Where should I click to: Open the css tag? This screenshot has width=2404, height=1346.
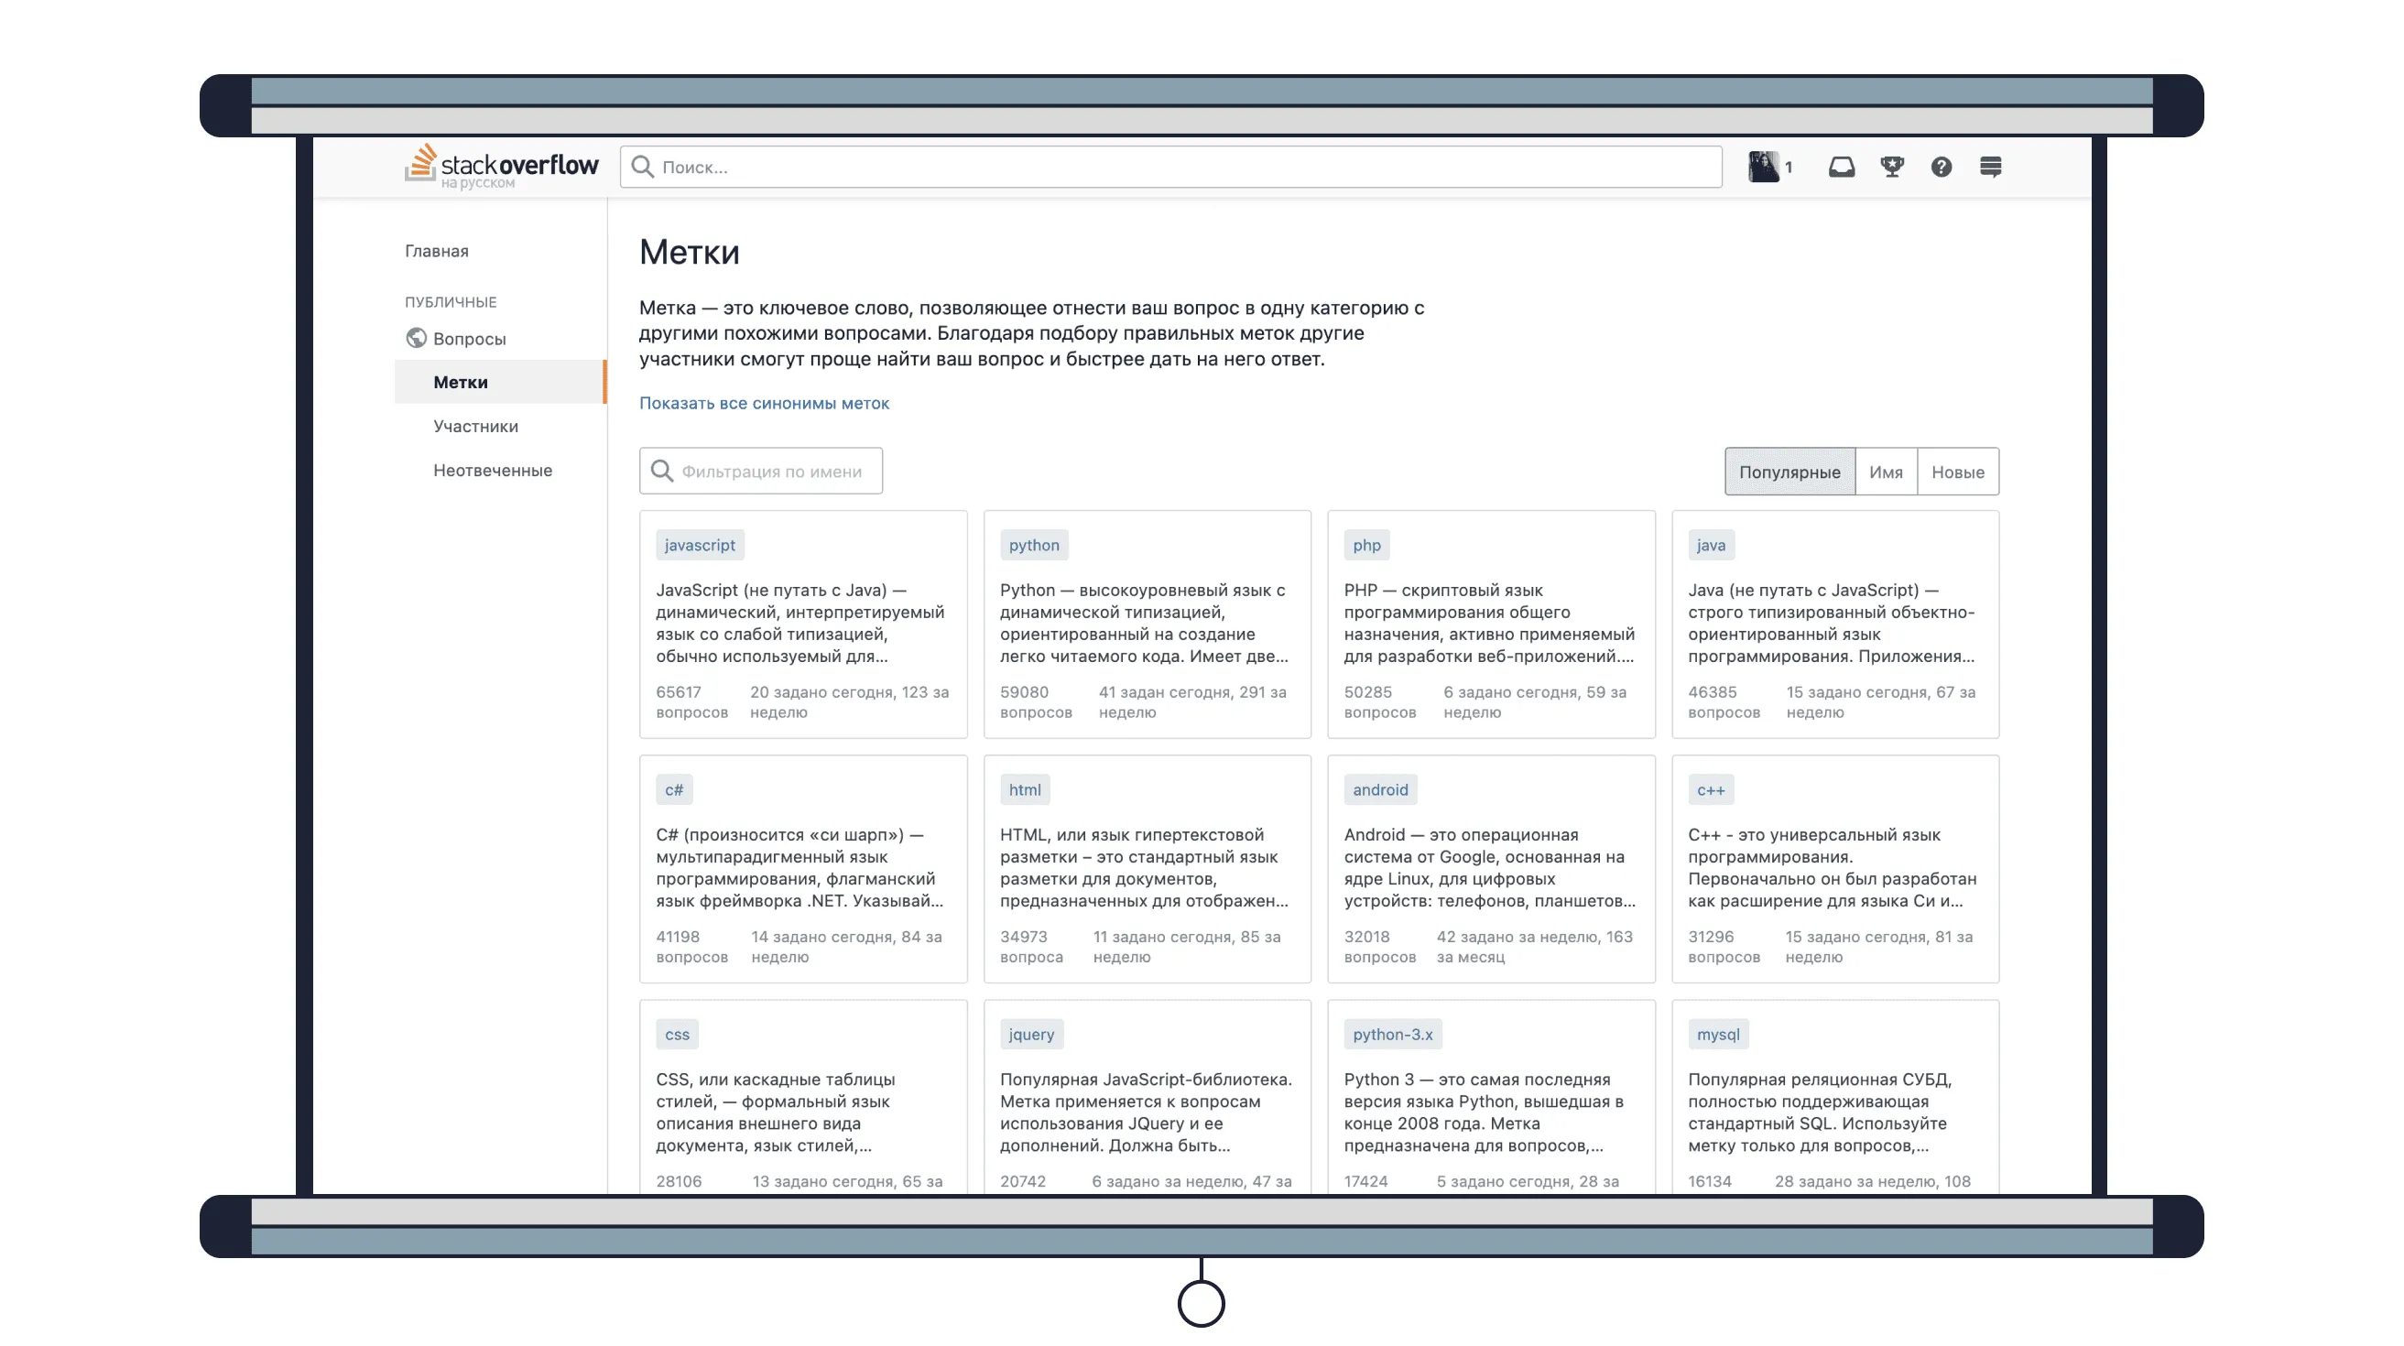coord(677,1035)
